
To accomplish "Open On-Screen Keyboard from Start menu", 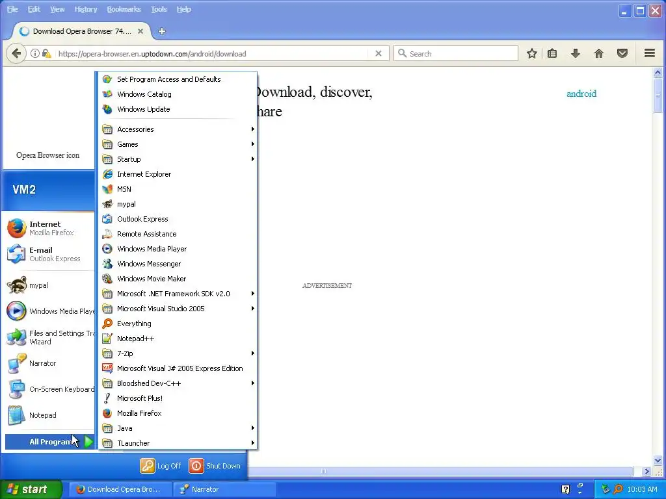I will point(49,389).
